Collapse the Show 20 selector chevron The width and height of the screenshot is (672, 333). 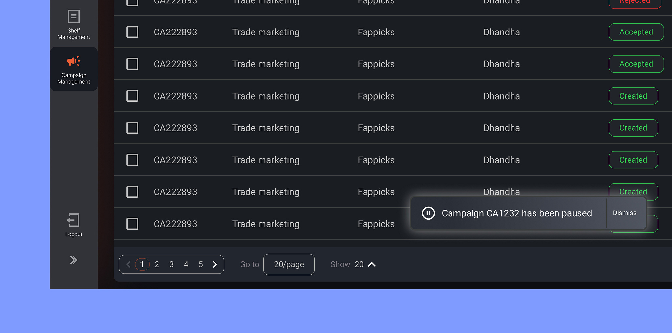tap(371, 264)
